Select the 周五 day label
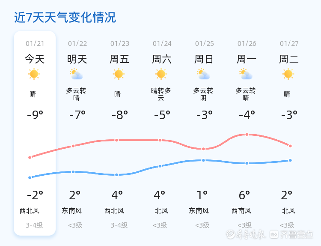The image size is (321, 246). [x=119, y=59]
